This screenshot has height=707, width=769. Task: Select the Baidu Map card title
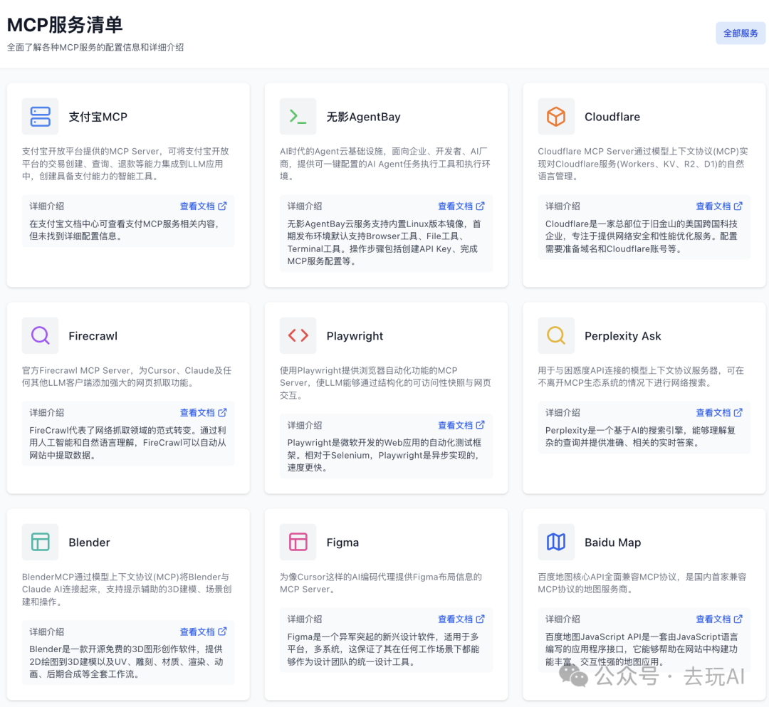[612, 543]
